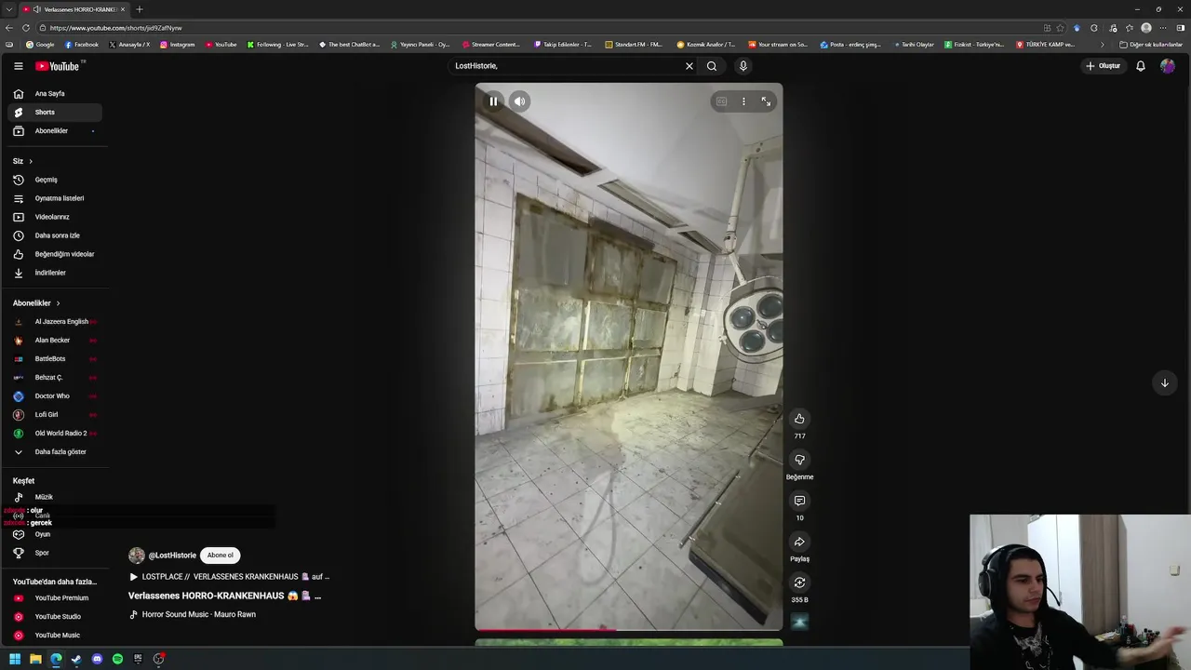Open Spotify from the taskbar
This screenshot has height=670, width=1191.
[117, 659]
